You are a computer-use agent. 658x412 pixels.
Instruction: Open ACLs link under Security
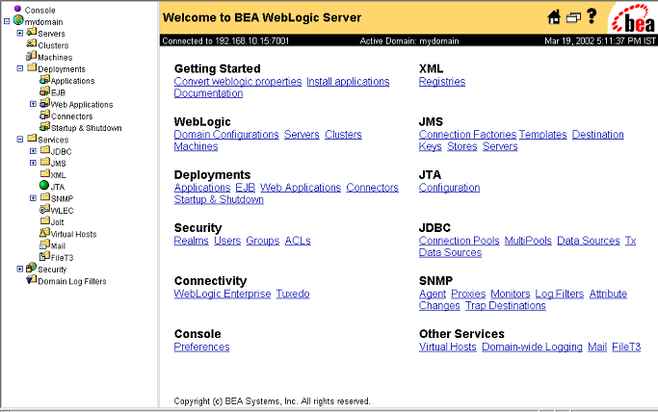click(x=298, y=241)
